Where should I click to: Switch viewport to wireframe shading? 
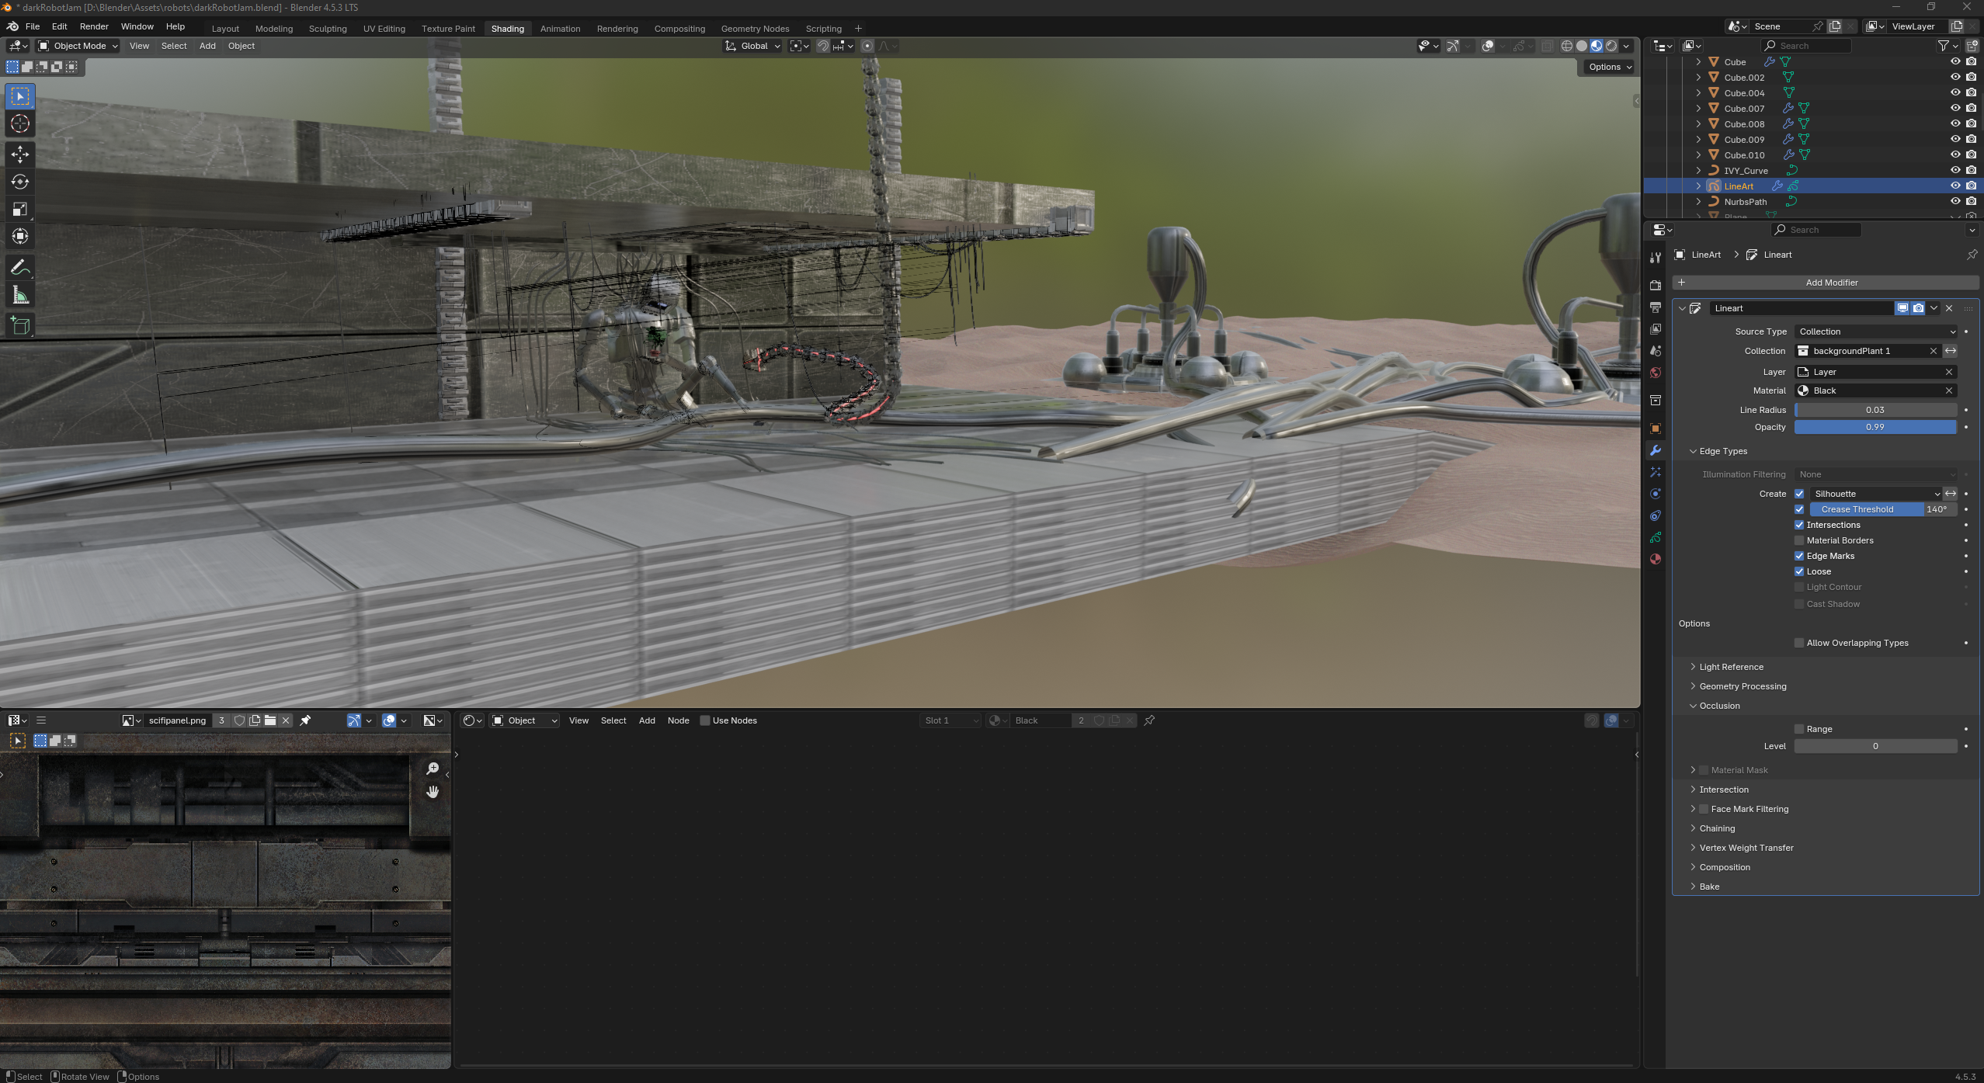(x=1566, y=46)
